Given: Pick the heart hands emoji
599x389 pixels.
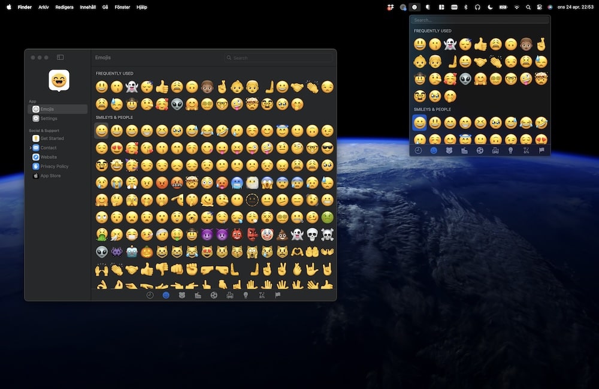Looking at the screenshot, I should tap(297, 252).
